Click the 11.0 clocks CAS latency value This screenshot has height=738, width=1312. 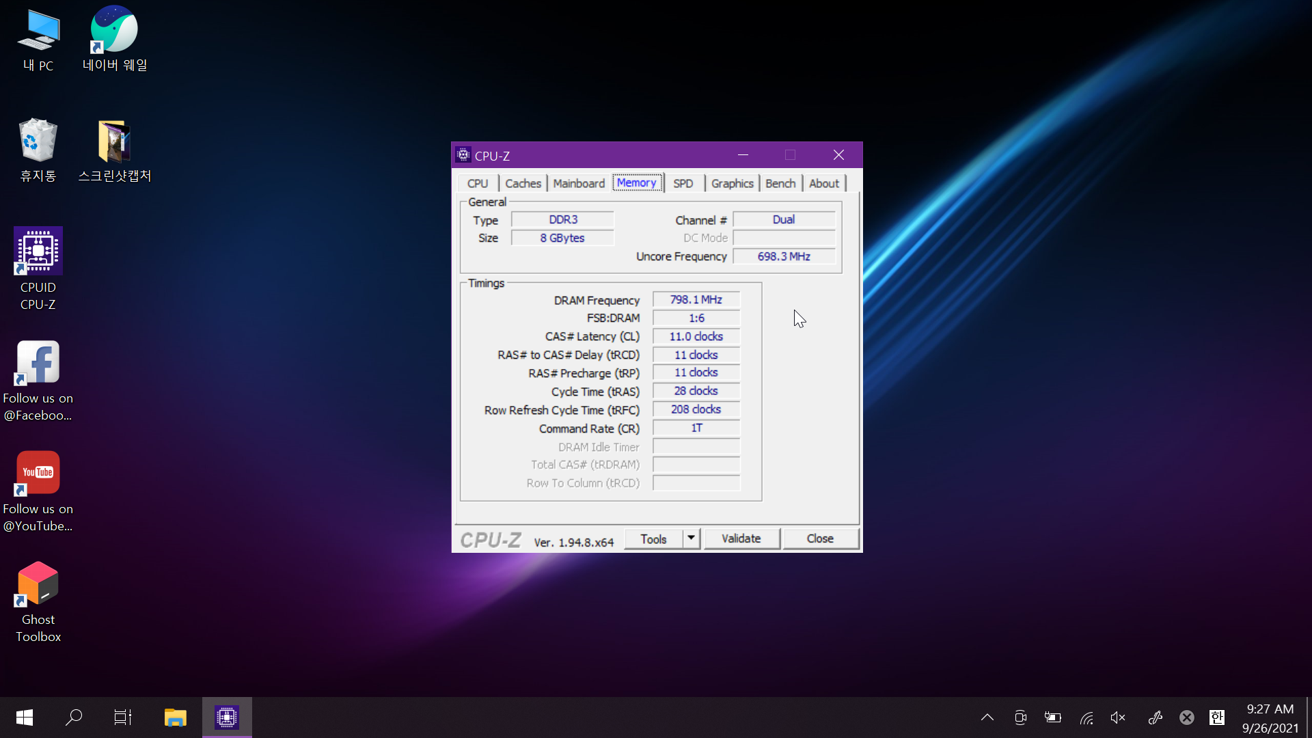696,336
